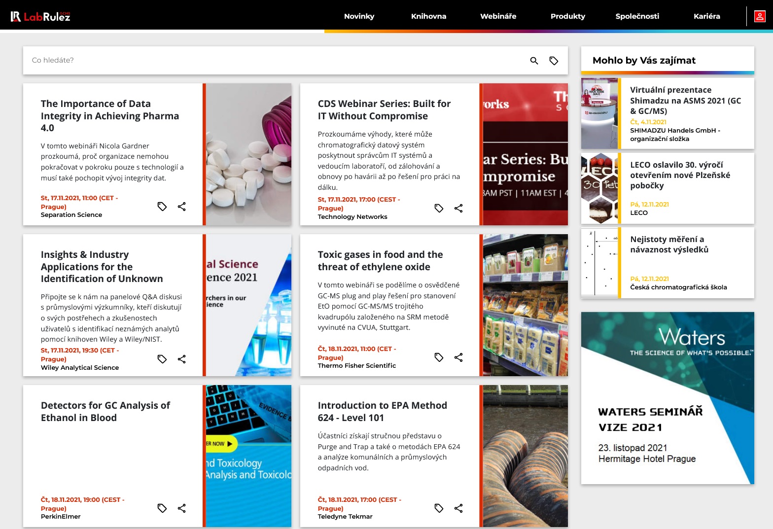Go to Knihovna section
773x529 pixels.
point(428,16)
